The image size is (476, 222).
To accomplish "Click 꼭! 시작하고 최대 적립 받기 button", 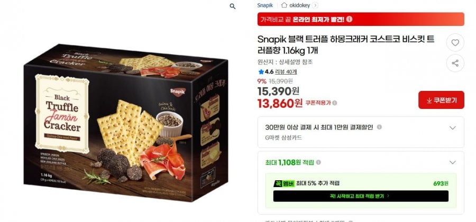I will (361, 196).
